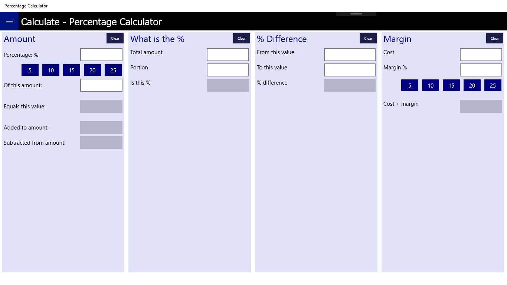Focus the From this value field

(350, 55)
